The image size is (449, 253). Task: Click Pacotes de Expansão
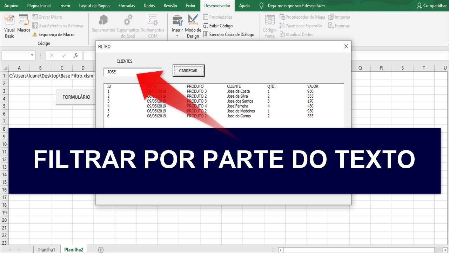(301, 26)
